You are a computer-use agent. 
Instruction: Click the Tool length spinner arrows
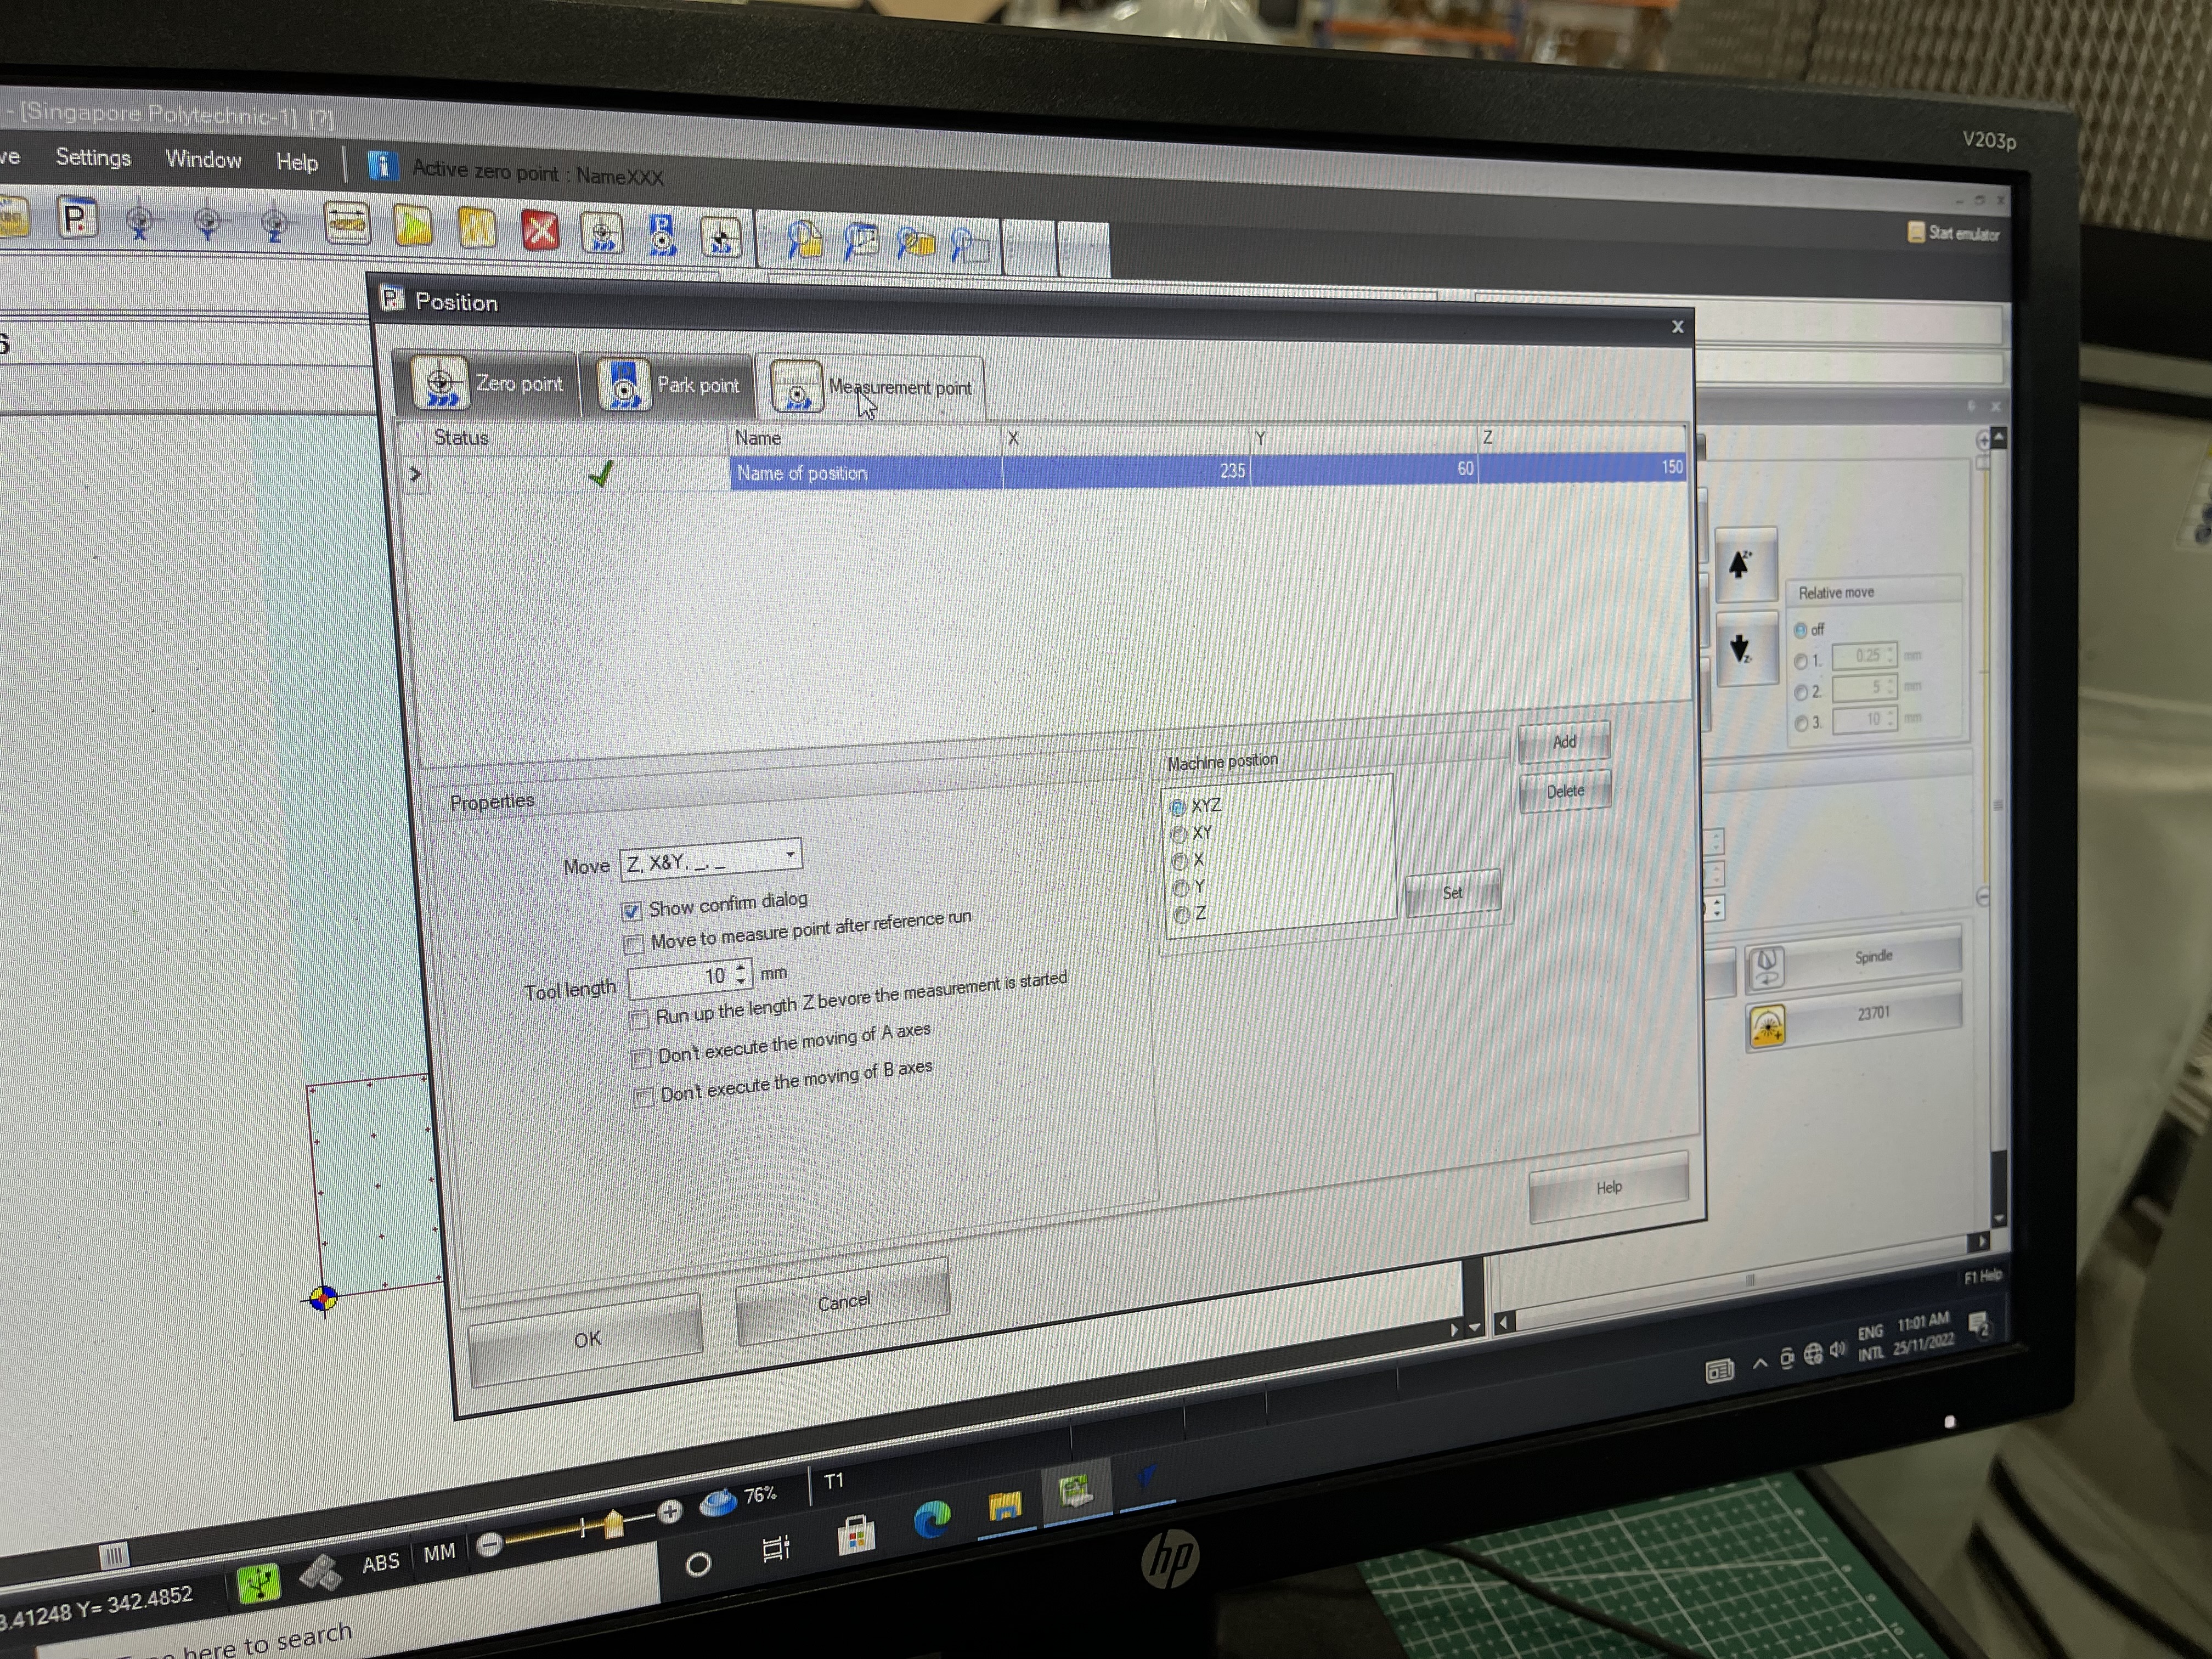pos(741,973)
